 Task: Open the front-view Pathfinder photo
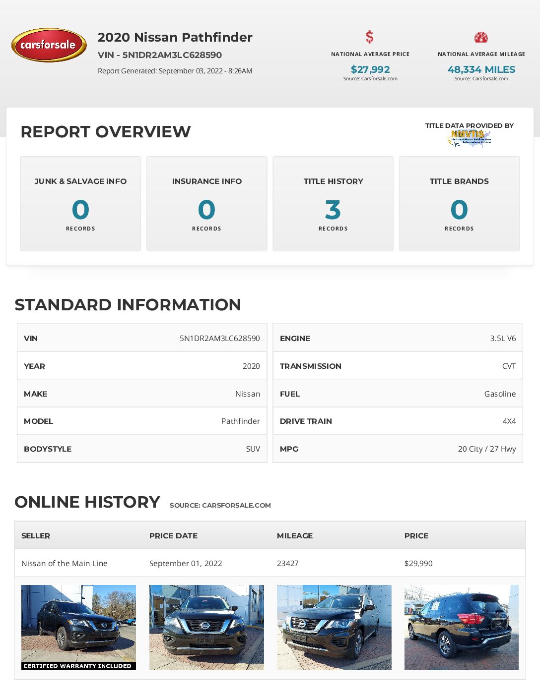point(206,628)
